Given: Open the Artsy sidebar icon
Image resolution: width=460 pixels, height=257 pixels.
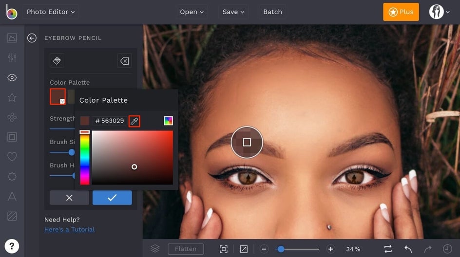Looking at the screenshot, I should 12,117.
